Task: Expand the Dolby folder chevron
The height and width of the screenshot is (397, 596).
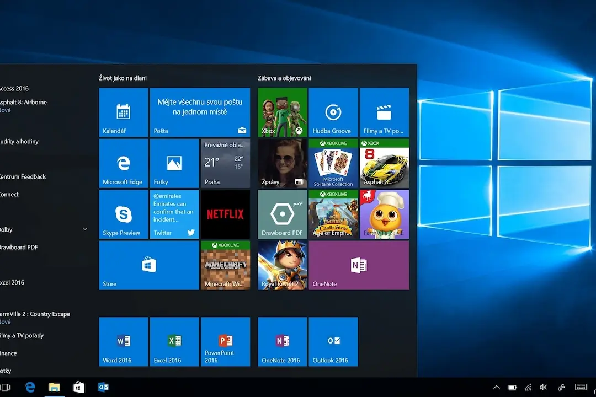Action: coord(85,229)
